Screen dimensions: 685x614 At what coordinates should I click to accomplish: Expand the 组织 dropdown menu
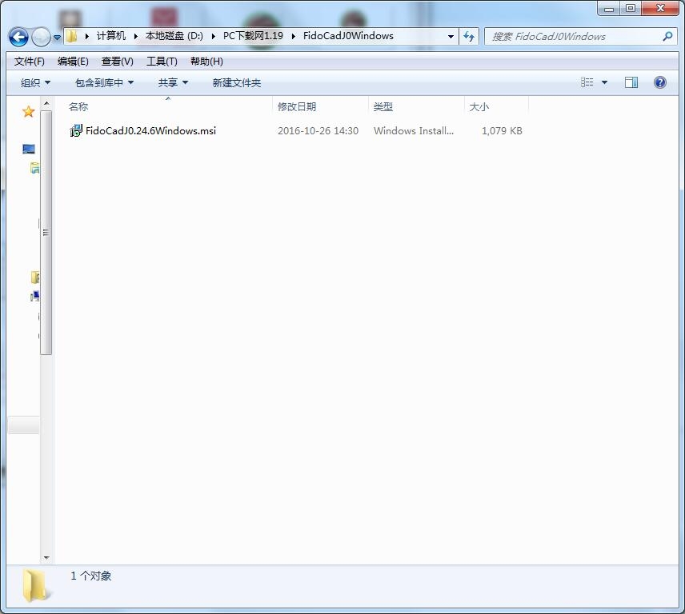[x=35, y=82]
